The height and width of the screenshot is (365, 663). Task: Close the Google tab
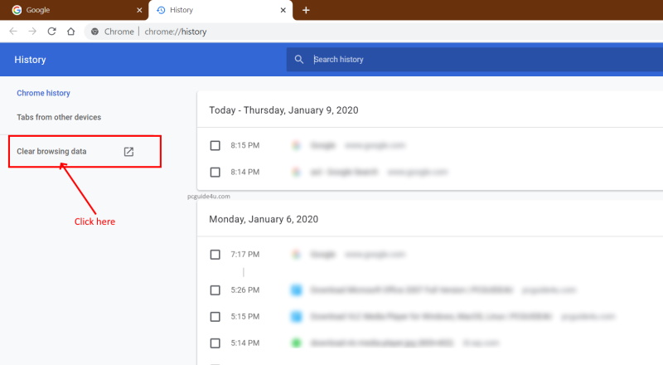point(138,11)
